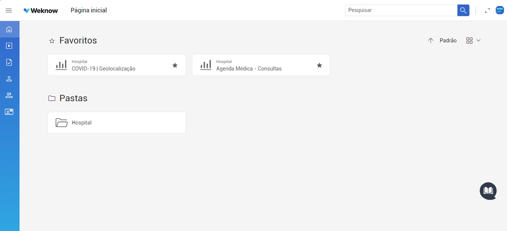Open the help book floating button
Image resolution: width=507 pixels, height=231 pixels.
tap(488, 191)
